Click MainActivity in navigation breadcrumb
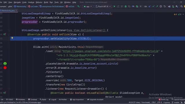This screenshot has height=104, width=185. tap(20, 6)
